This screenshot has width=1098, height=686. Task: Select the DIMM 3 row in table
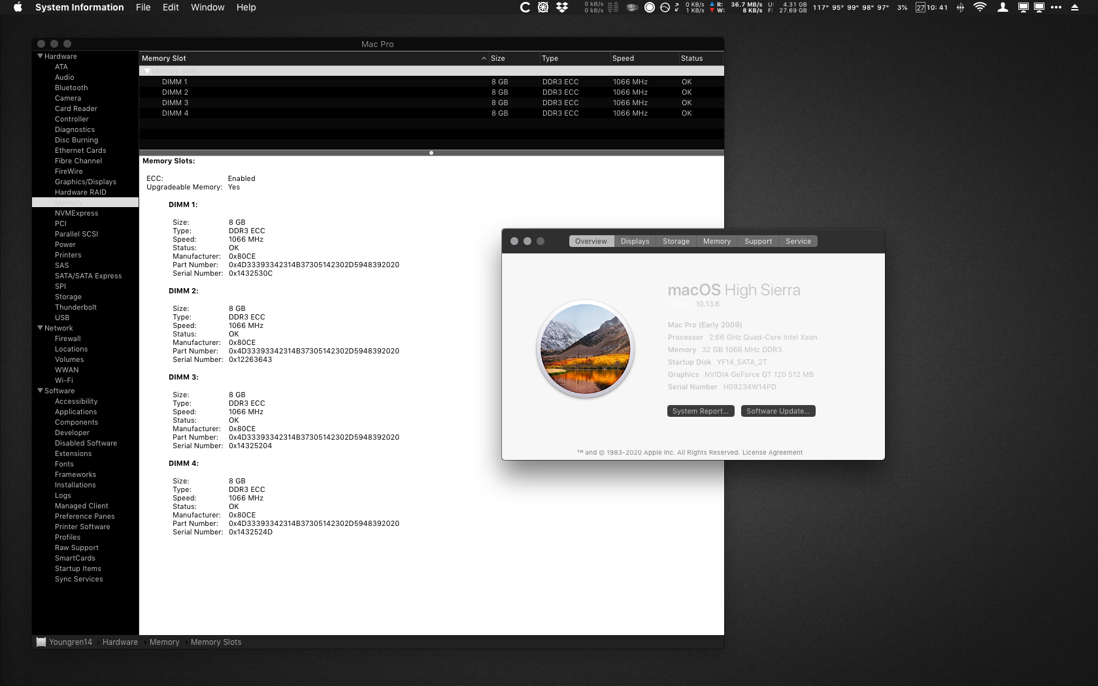(431, 103)
